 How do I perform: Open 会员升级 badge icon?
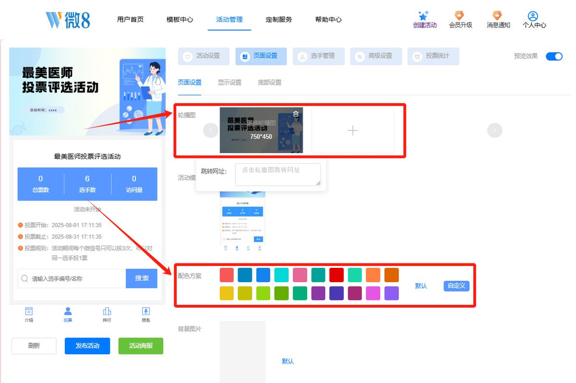pos(460,16)
